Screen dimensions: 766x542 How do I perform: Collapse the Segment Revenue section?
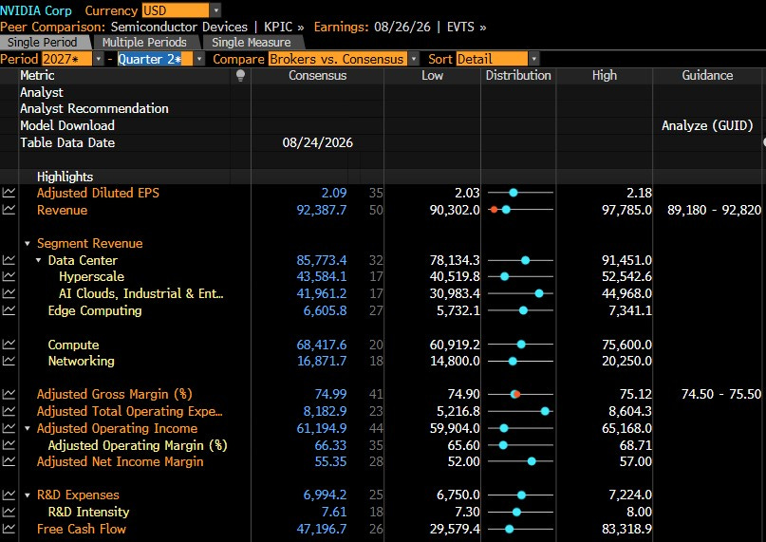pyautogui.click(x=28, y=243)
